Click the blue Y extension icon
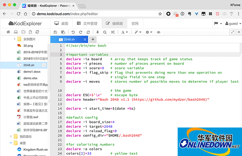The image size is (242, 156). [x=197, y=14]
